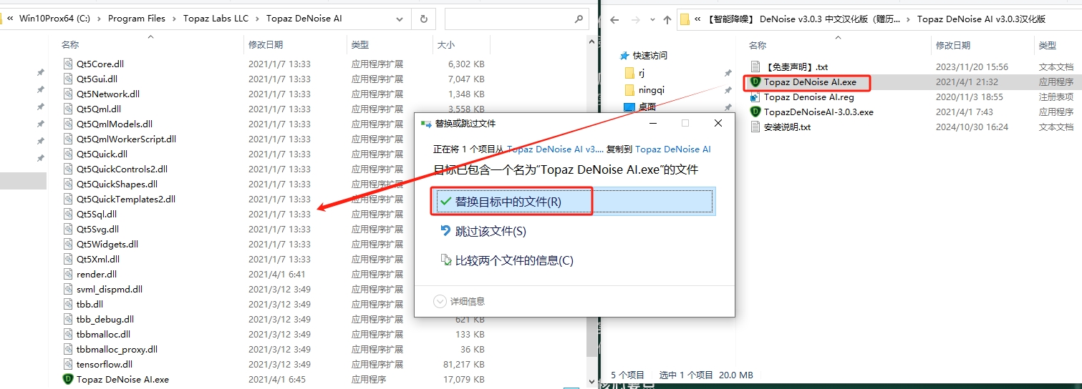Go up one folder in right window
The height and width of the screenshot is (389, 1082).
(667, 19)
